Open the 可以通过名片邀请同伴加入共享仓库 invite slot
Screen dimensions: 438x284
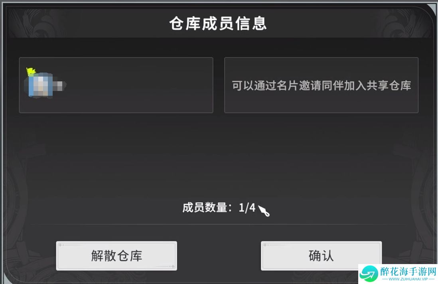click(321, 85)
